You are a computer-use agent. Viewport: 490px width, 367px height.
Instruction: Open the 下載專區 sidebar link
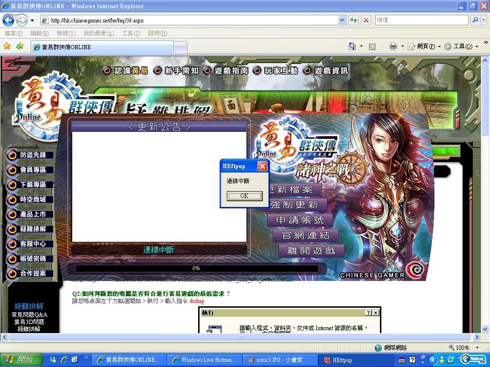pos(30,185)
